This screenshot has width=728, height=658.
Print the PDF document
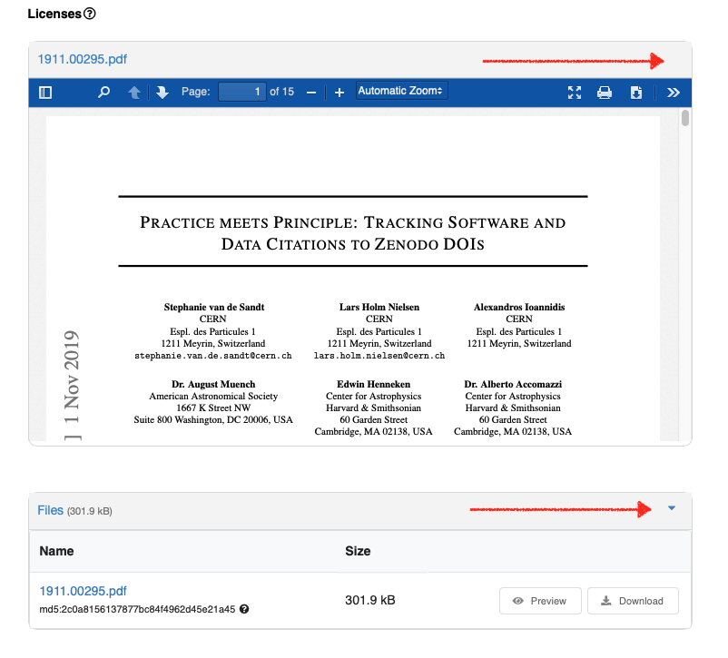tap(605, 93)
